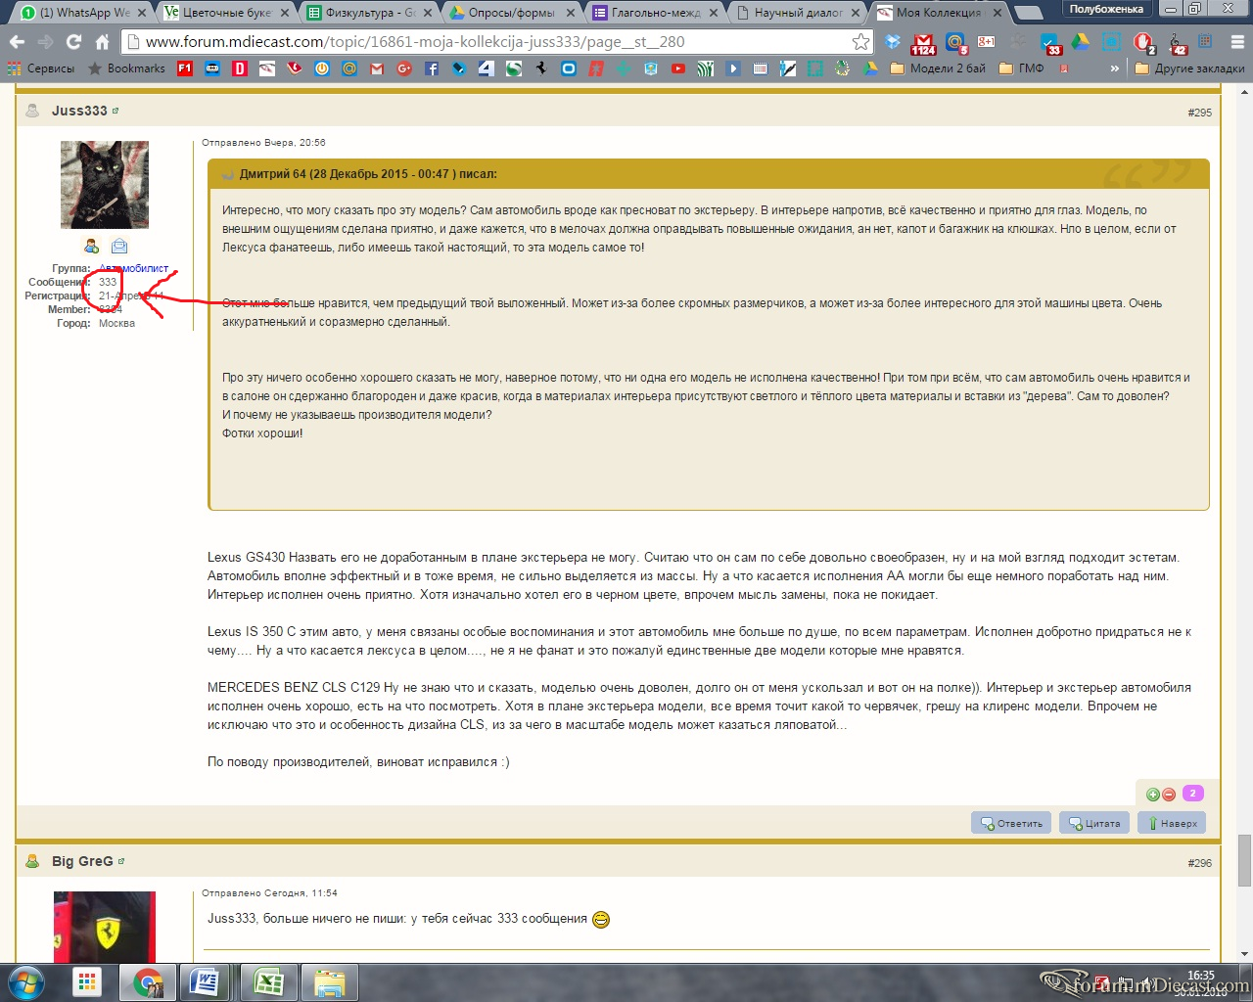This screenshot has width=1253, height=1002.
Task: Click the Полубоженька profile button
Action: 1106,9
